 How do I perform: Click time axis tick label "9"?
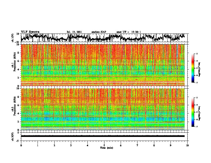(x=171, y=145)
